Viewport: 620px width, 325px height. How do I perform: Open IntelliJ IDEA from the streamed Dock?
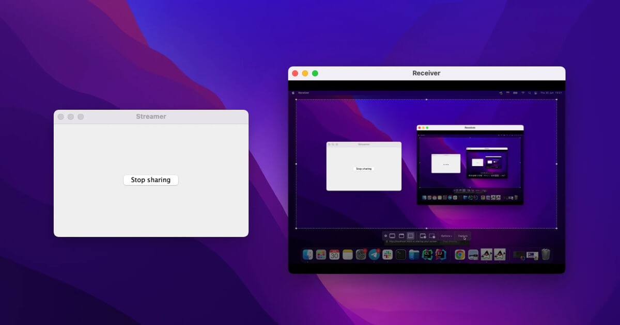[x=440, y=254]
